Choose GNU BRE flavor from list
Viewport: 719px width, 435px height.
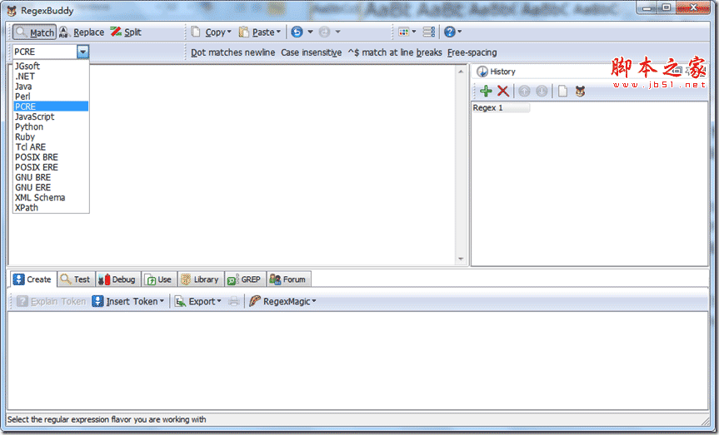(51, 177)
